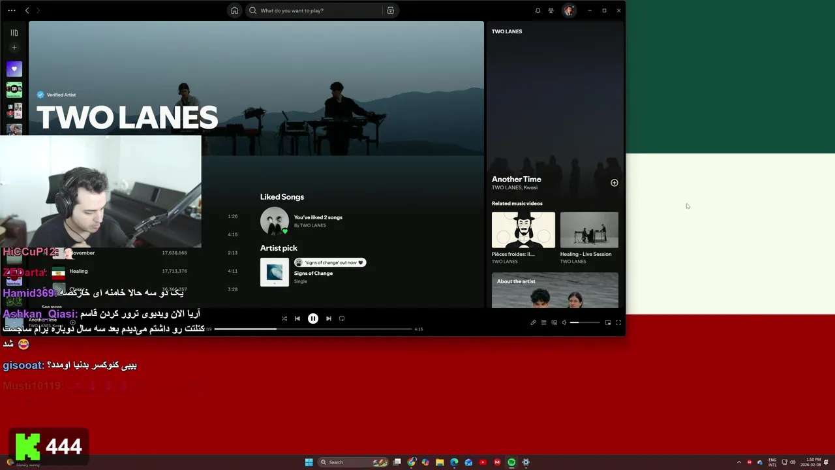The width and height of the screenshot is (835, 470).
Task: Open Settings gear on taskbar
Action: (526, 462)
